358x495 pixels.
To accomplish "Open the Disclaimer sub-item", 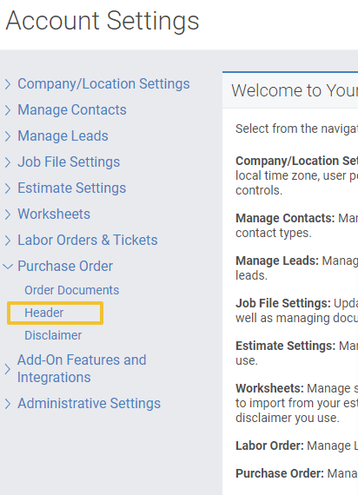I will click(53, 335).
